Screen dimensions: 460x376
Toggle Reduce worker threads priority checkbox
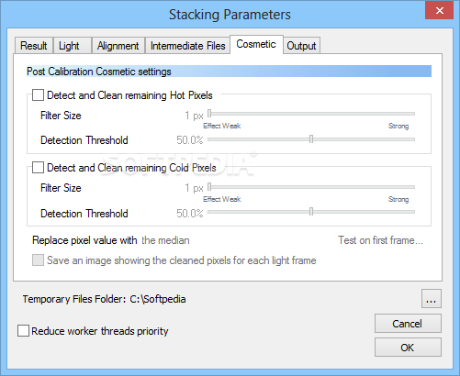coord(23,331)
